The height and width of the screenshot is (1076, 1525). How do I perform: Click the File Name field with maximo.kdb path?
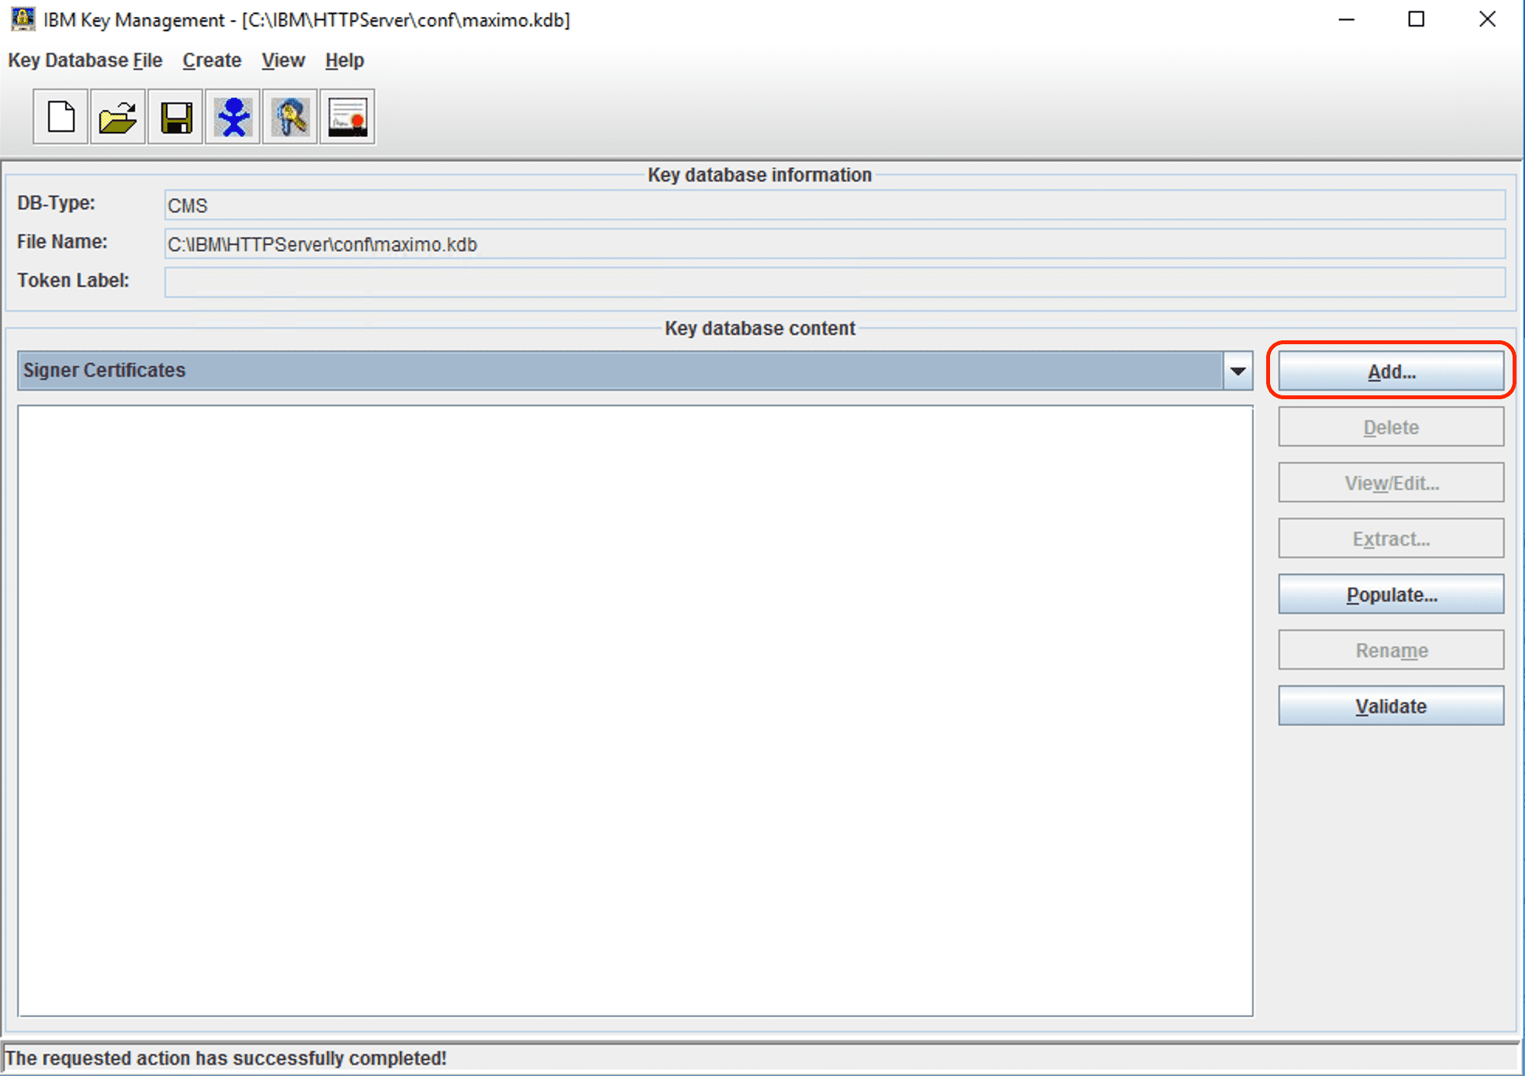pyautogui.click(x=835, y=244)
